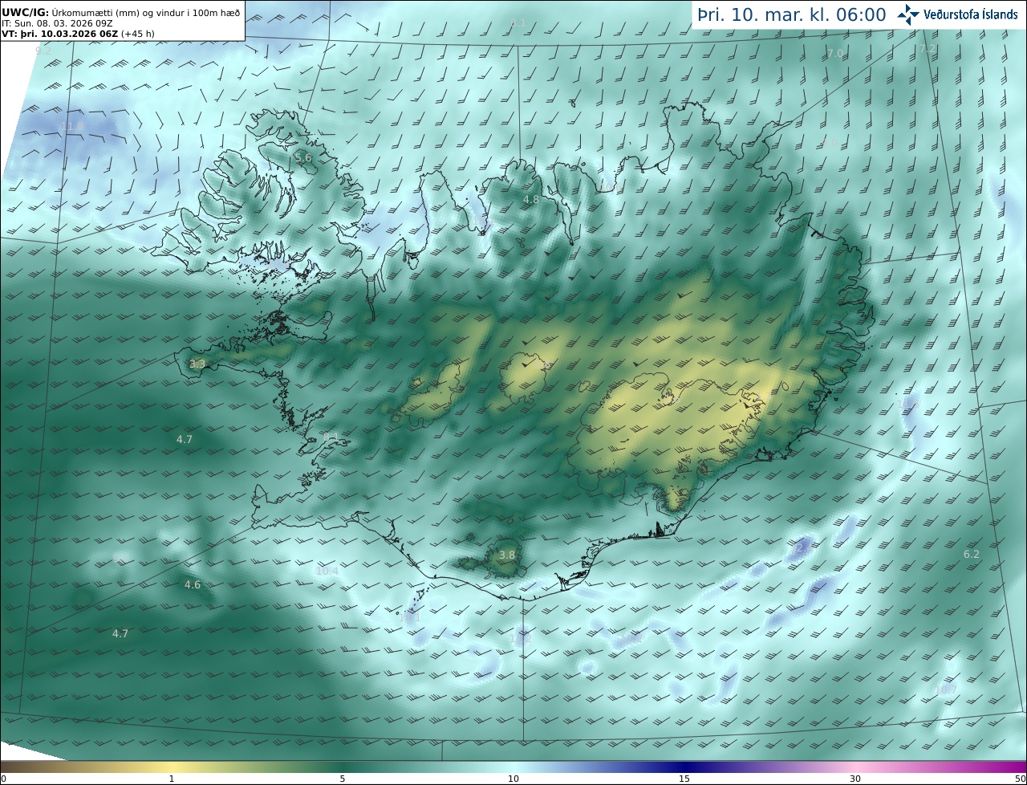Click the 3.8 value on the south glacier

(x=507, y=555)
